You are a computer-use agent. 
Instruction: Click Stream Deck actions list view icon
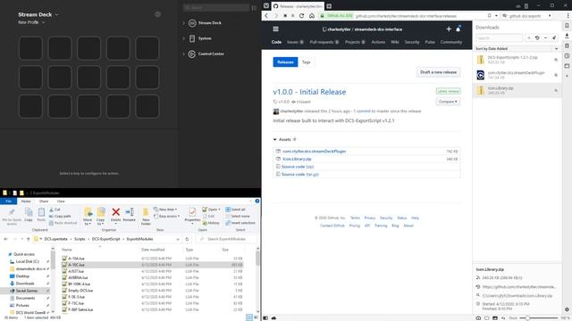[x=254, y=8]
